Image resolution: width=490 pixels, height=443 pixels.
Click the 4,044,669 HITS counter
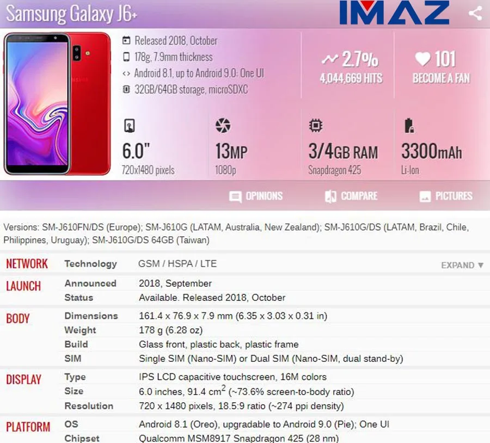351,78
